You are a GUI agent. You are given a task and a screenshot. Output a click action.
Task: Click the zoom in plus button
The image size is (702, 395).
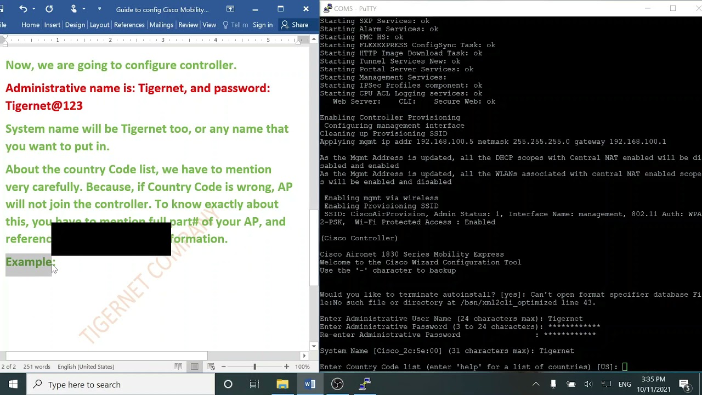click(286, 366)
